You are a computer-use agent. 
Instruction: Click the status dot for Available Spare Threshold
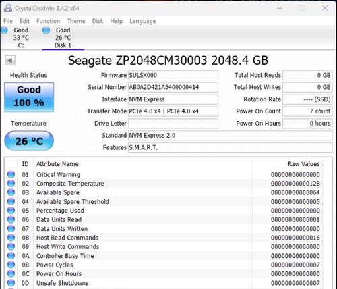[11, 201]
